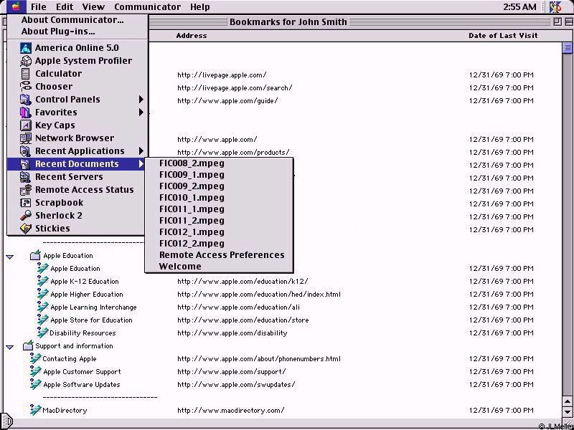This screenshot has width=574, height=430.
Task: Click the Netscape application icon in the menu bar
Action: click(555, 7)
